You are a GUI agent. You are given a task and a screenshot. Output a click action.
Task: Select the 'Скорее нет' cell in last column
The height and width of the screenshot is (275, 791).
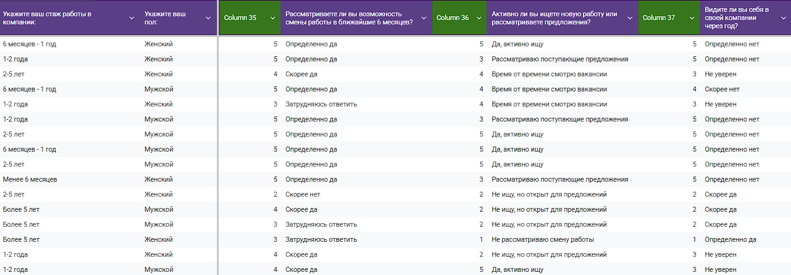[x=721, y=89]
